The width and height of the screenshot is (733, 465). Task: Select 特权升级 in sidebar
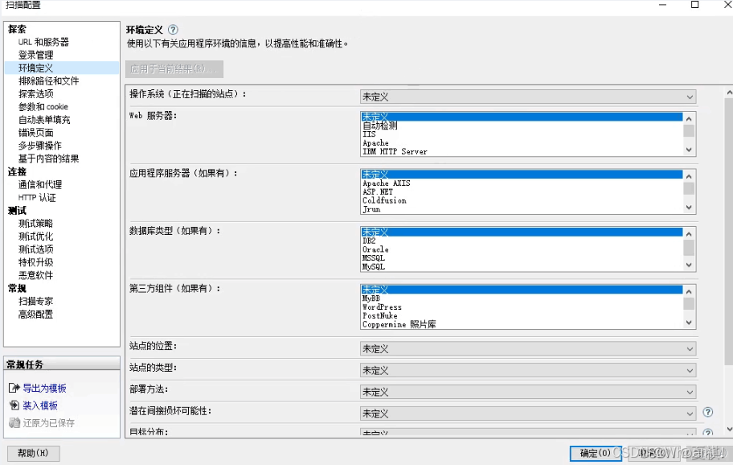(36, 262)
